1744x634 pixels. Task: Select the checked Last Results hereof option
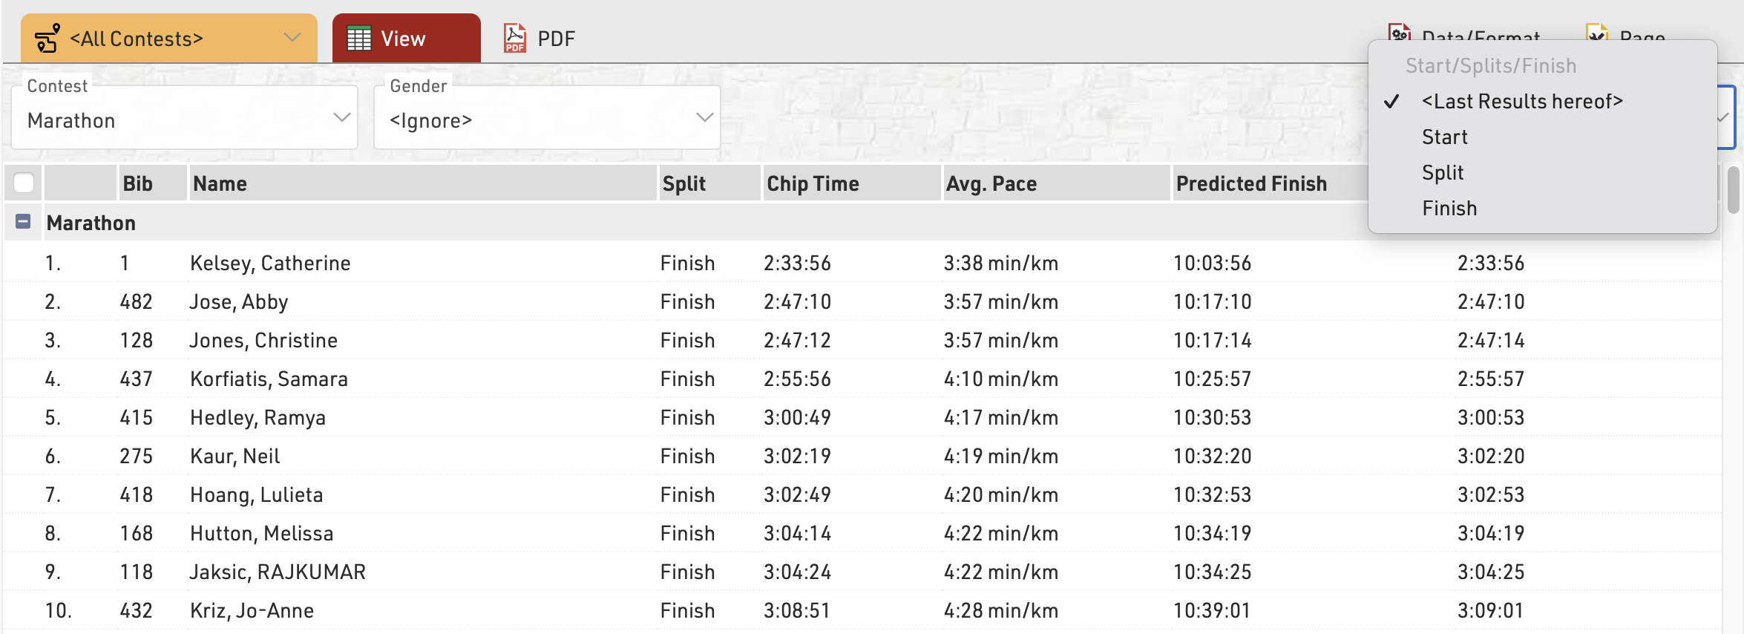pyautogui.click(x=1521, y=102)
